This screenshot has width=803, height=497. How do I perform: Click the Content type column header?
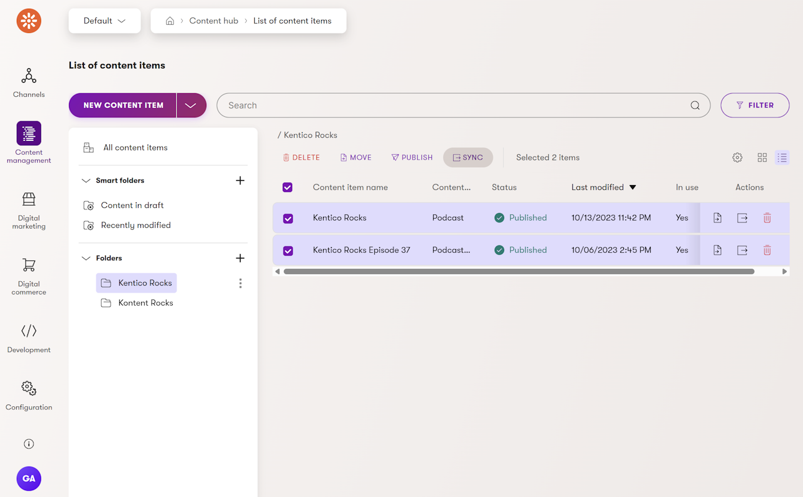(451, 188)
